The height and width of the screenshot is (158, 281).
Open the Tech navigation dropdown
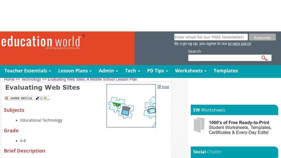coord(130,71)
